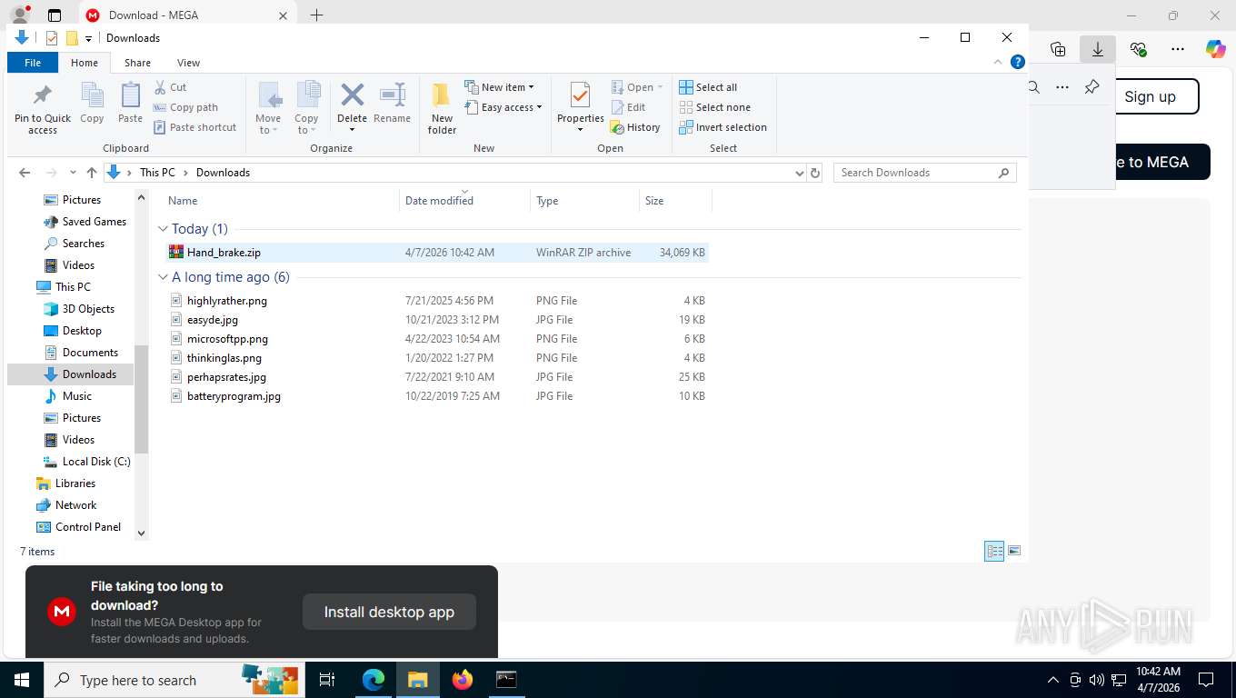Open the New item dropdown
The height and width of the screenshot is (698, 1236).
coord(499,87)
